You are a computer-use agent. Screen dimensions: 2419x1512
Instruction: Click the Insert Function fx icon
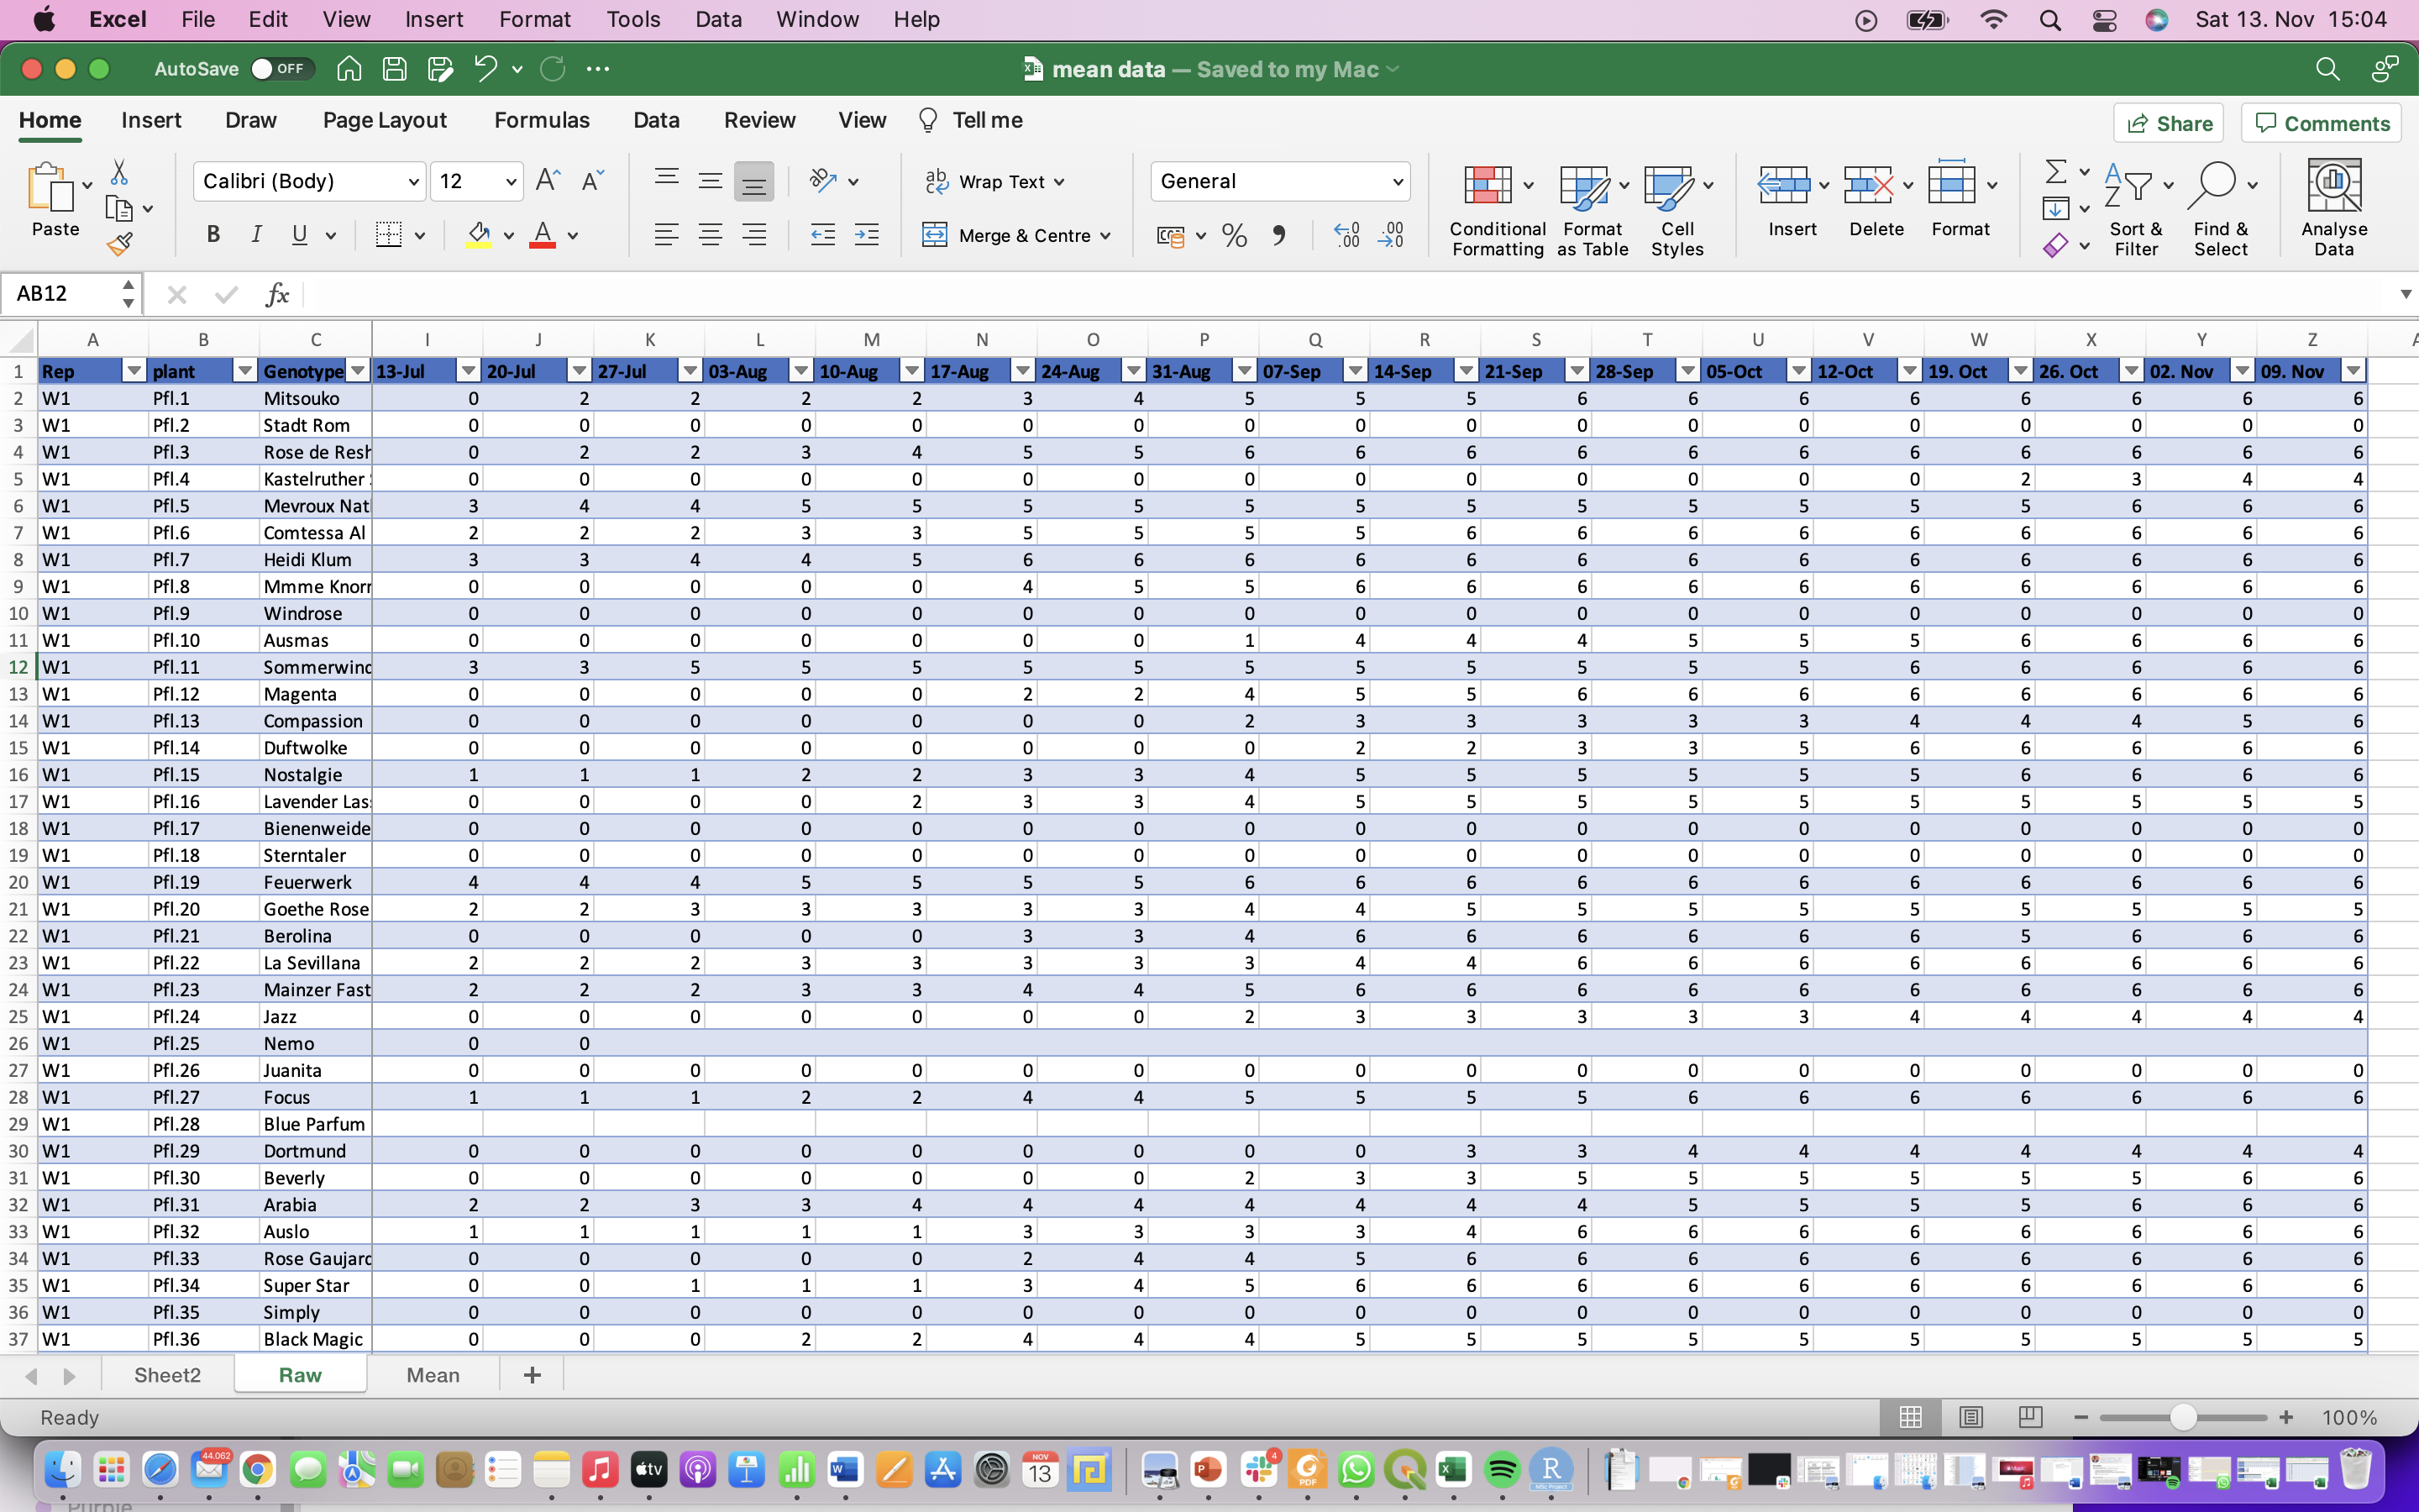[277, 294]
